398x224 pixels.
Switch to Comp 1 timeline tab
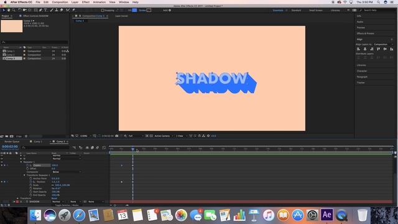coord(38,141)
